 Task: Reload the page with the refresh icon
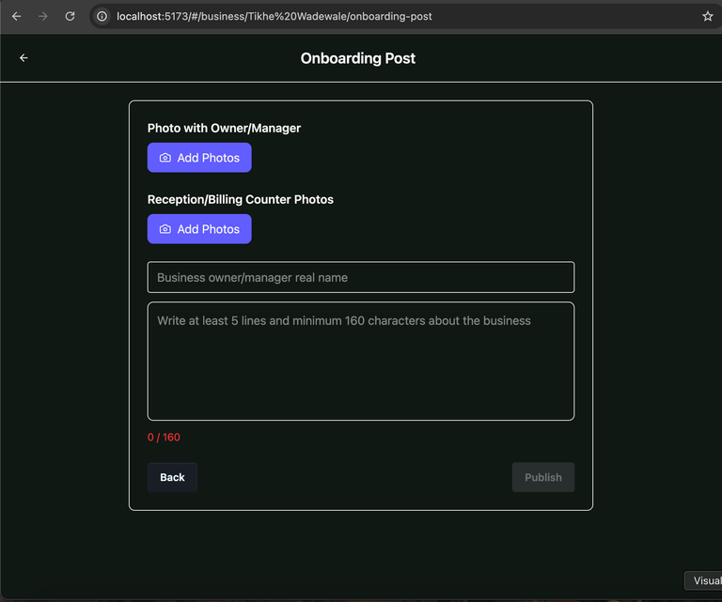(x=70, y=17)
